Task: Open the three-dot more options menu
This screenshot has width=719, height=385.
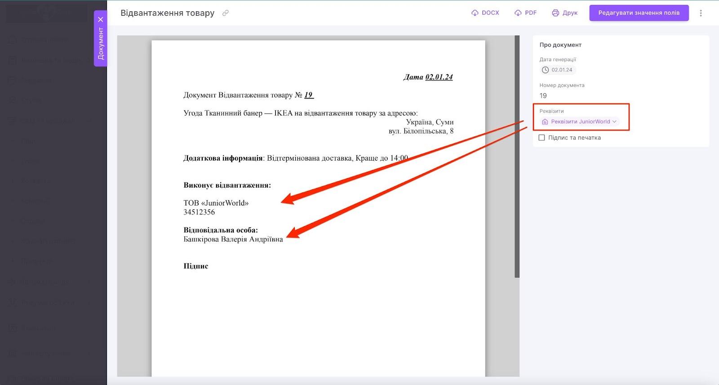Action: point(701,13)
